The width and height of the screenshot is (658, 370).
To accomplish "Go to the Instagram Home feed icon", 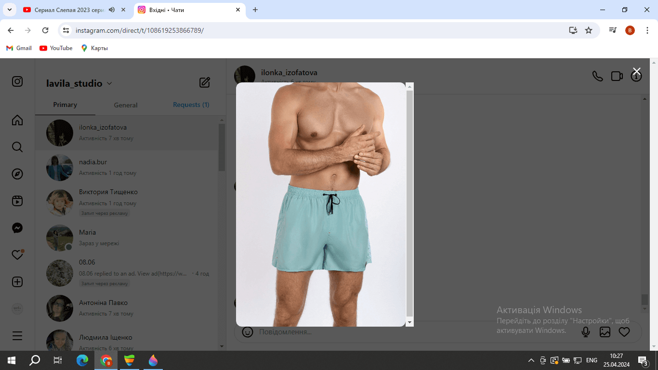I will coord(17,120).
